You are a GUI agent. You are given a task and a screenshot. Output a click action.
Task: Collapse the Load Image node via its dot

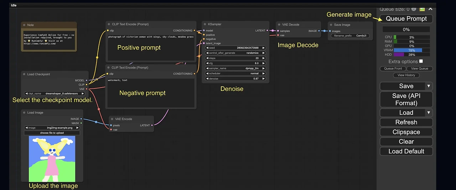(x=24, y=113)
